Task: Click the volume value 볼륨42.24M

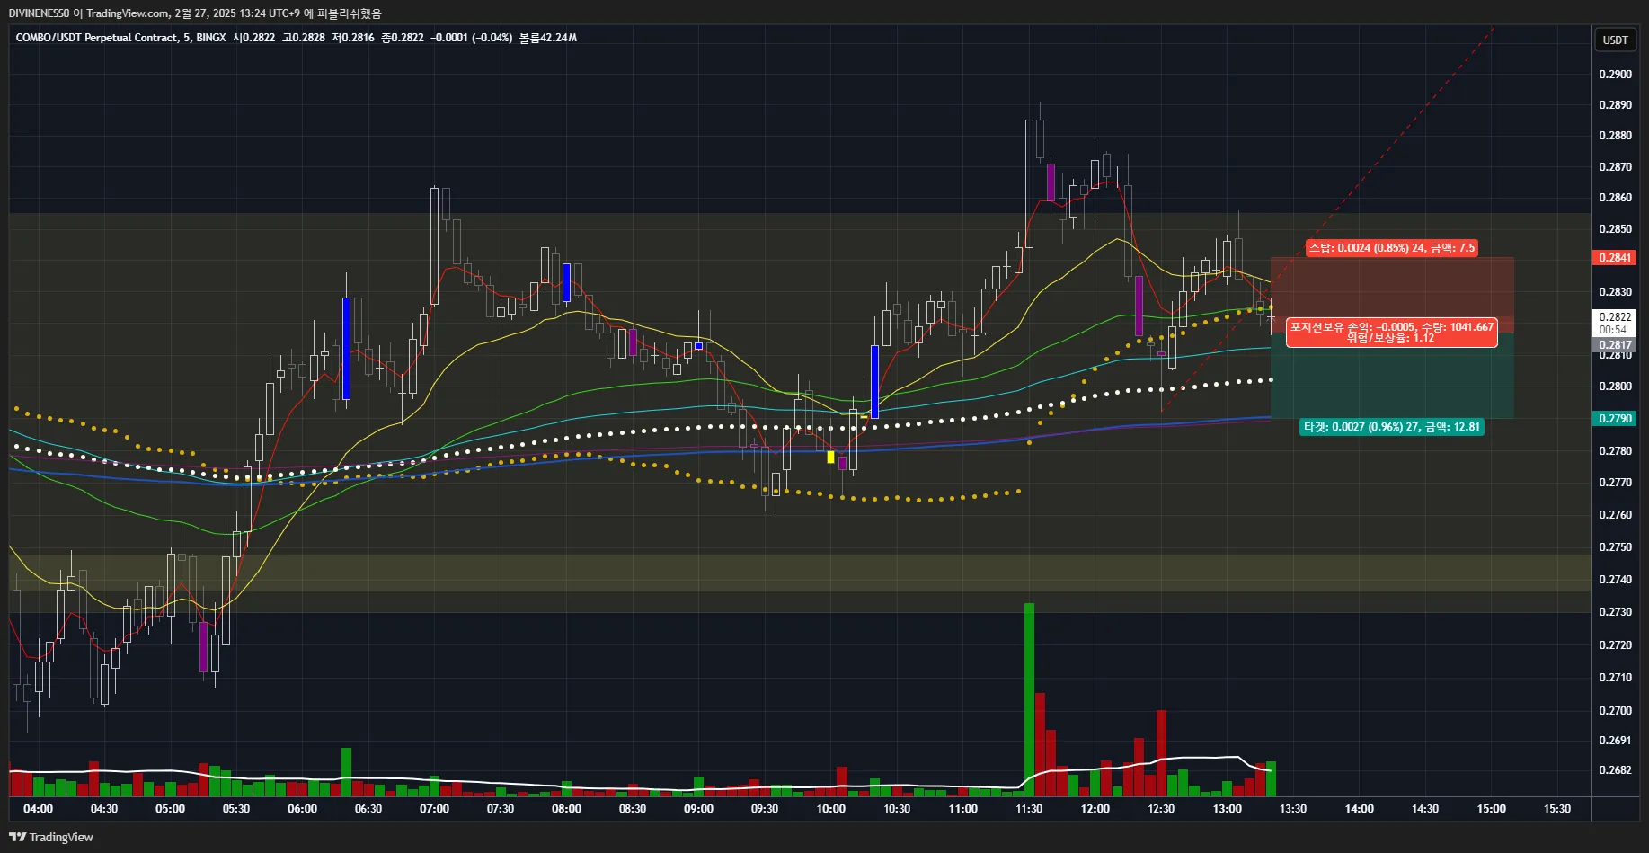Action: point(548,38)
